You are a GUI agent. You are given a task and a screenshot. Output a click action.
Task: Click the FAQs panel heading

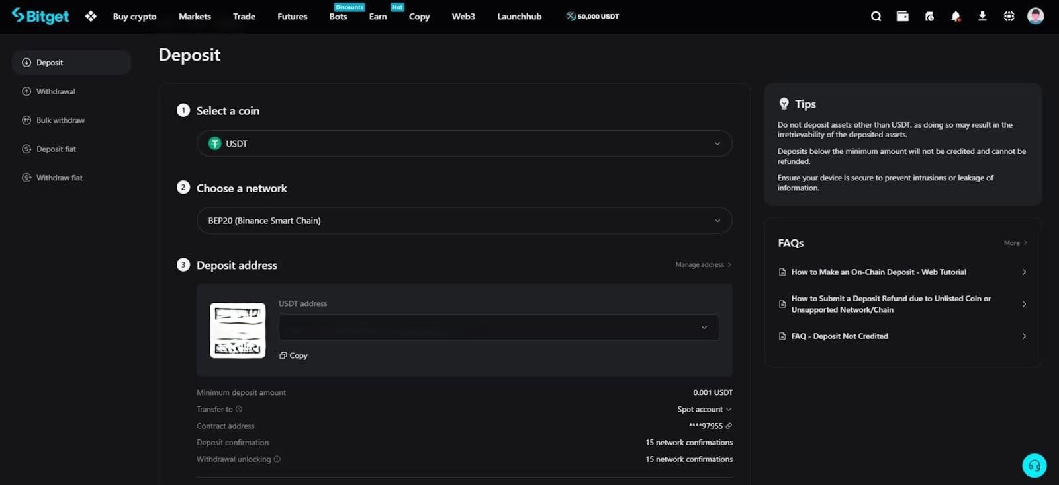(x=791, y=243)
